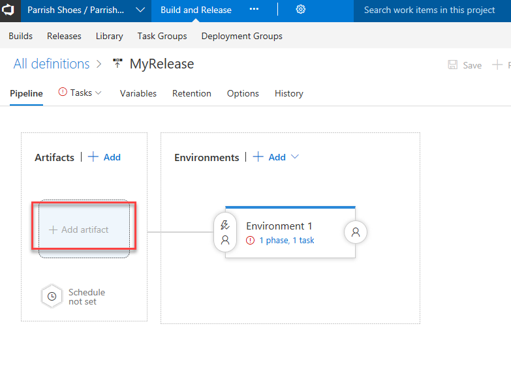Open the settings gear icon

point(301,10)
